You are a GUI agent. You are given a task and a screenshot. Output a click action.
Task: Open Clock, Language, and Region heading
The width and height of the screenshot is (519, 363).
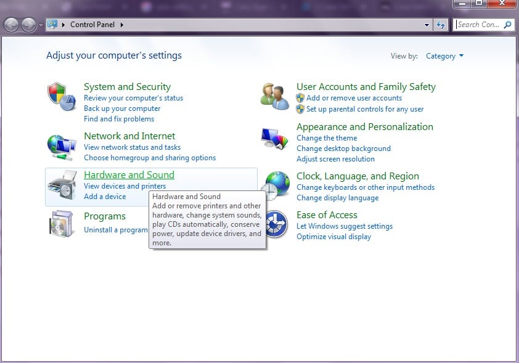[358, 176]
